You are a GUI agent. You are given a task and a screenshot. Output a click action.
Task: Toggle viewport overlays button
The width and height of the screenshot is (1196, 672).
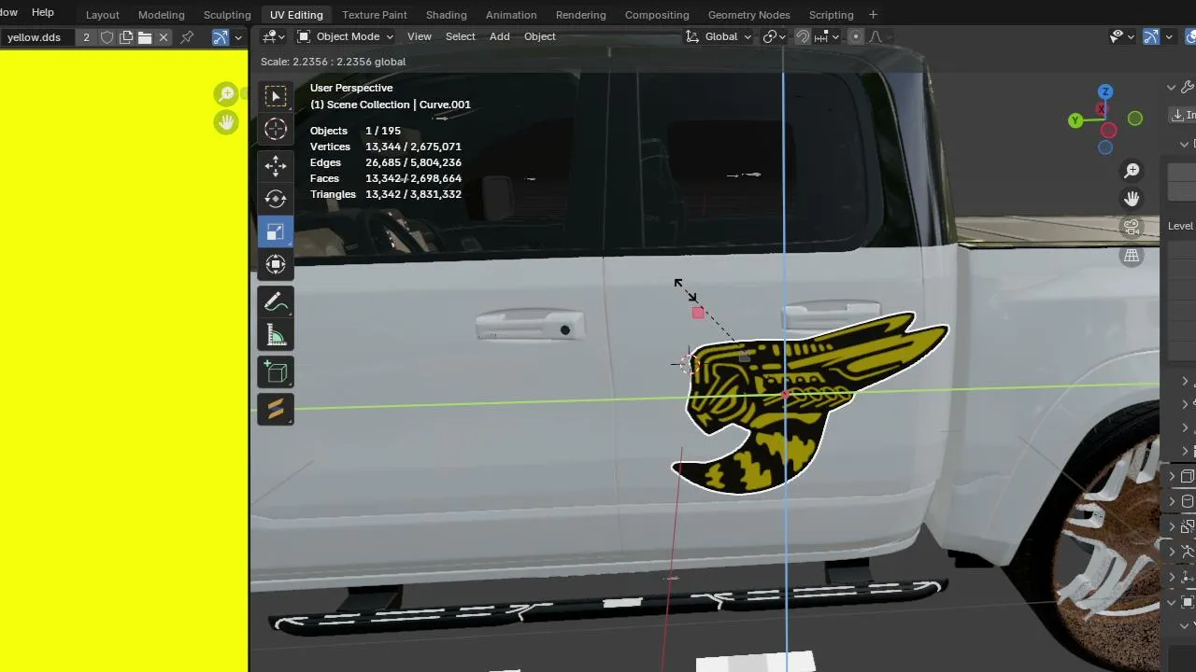tap(1190, 36)
